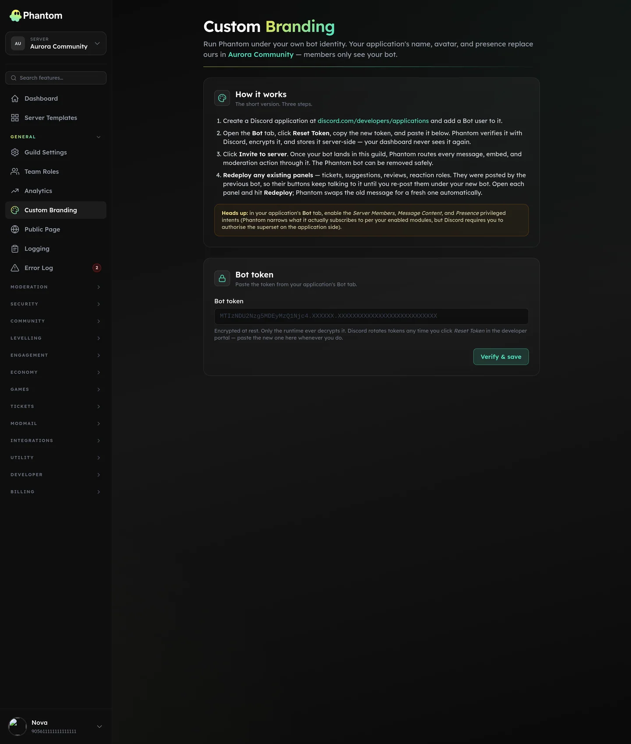631x744 pixels.
Task: Click the search magnifier icon
Action: point(14,78)
